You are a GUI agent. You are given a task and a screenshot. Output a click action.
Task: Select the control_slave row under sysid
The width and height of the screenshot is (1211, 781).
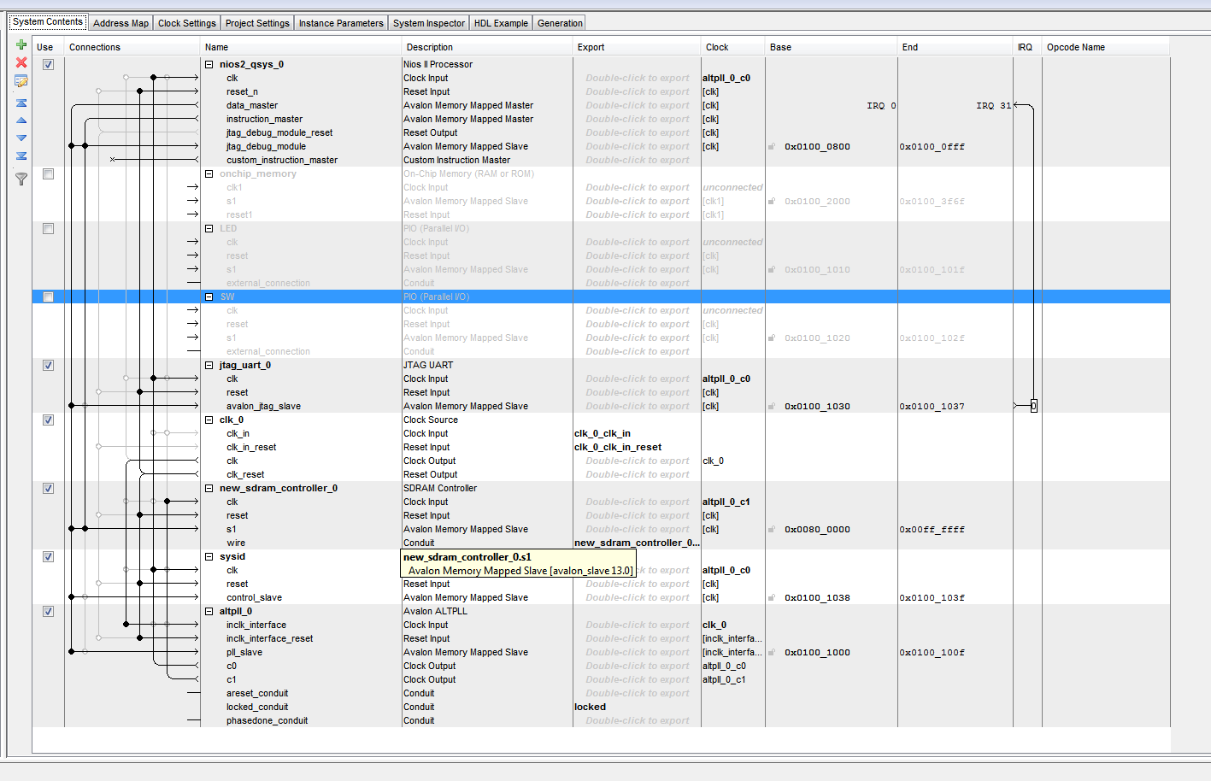click(x=254, y=597)
